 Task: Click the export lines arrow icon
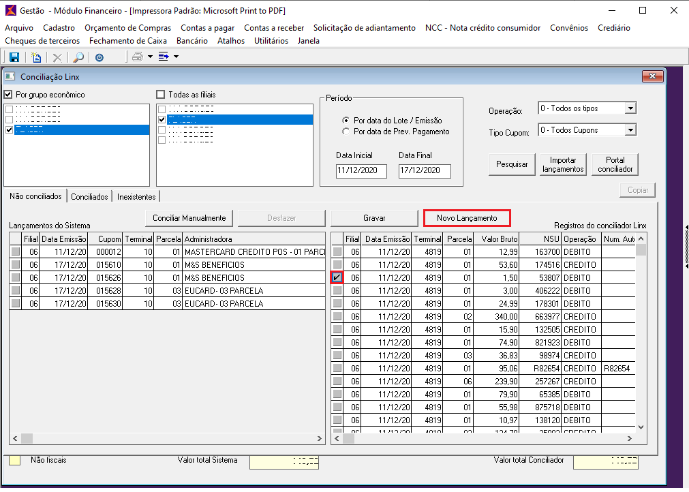point(164,57)
